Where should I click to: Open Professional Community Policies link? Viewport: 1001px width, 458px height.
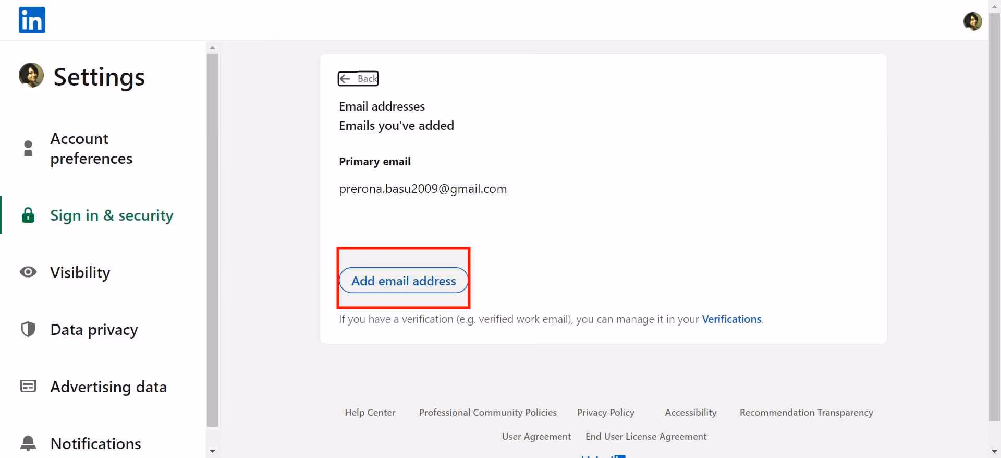(487, 413)
